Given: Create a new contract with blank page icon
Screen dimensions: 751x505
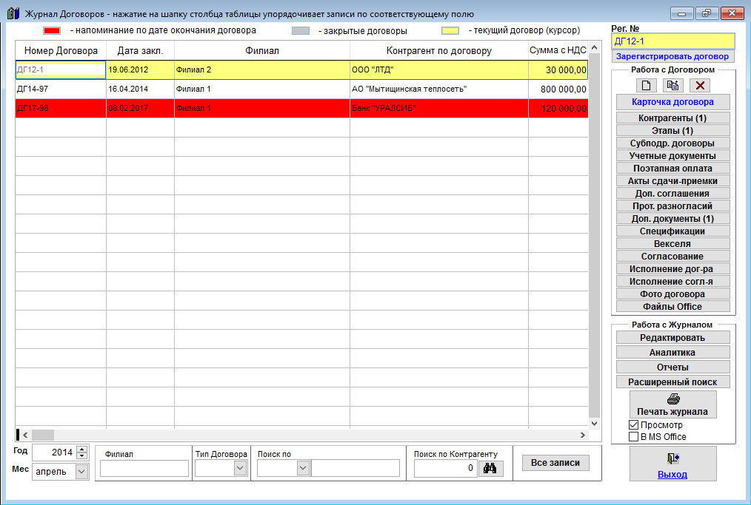Looking at the screenshot, I should 646,86.
